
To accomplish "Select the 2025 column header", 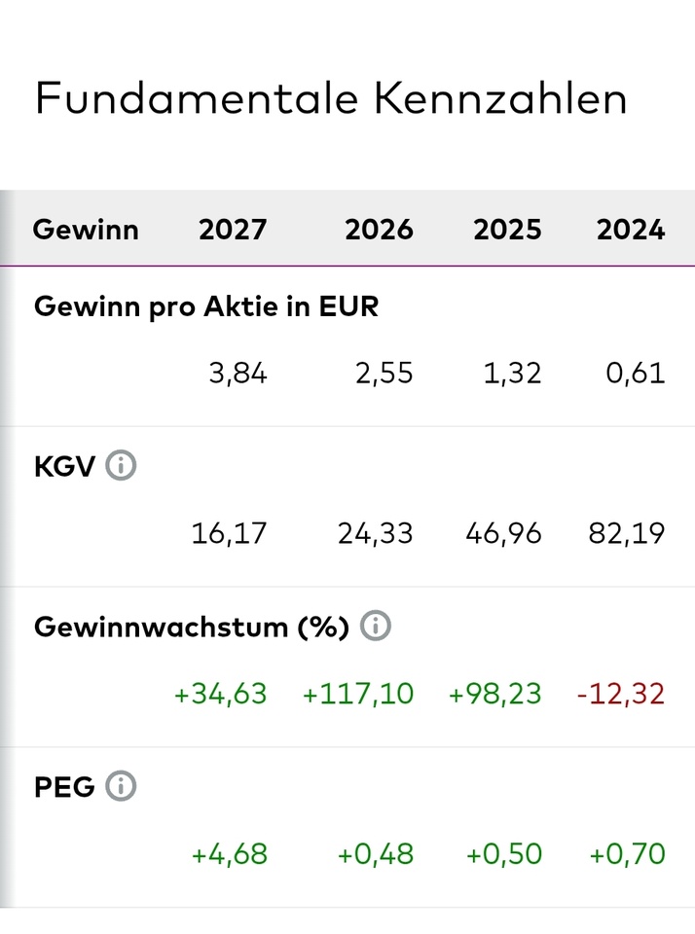I will [x=507, y=230].
